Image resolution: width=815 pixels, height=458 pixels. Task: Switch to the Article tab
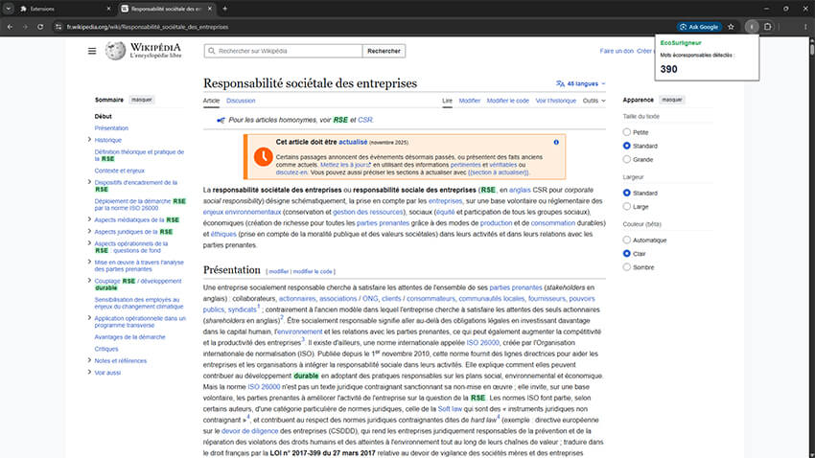pyautogui.click(x=211, y=101)
